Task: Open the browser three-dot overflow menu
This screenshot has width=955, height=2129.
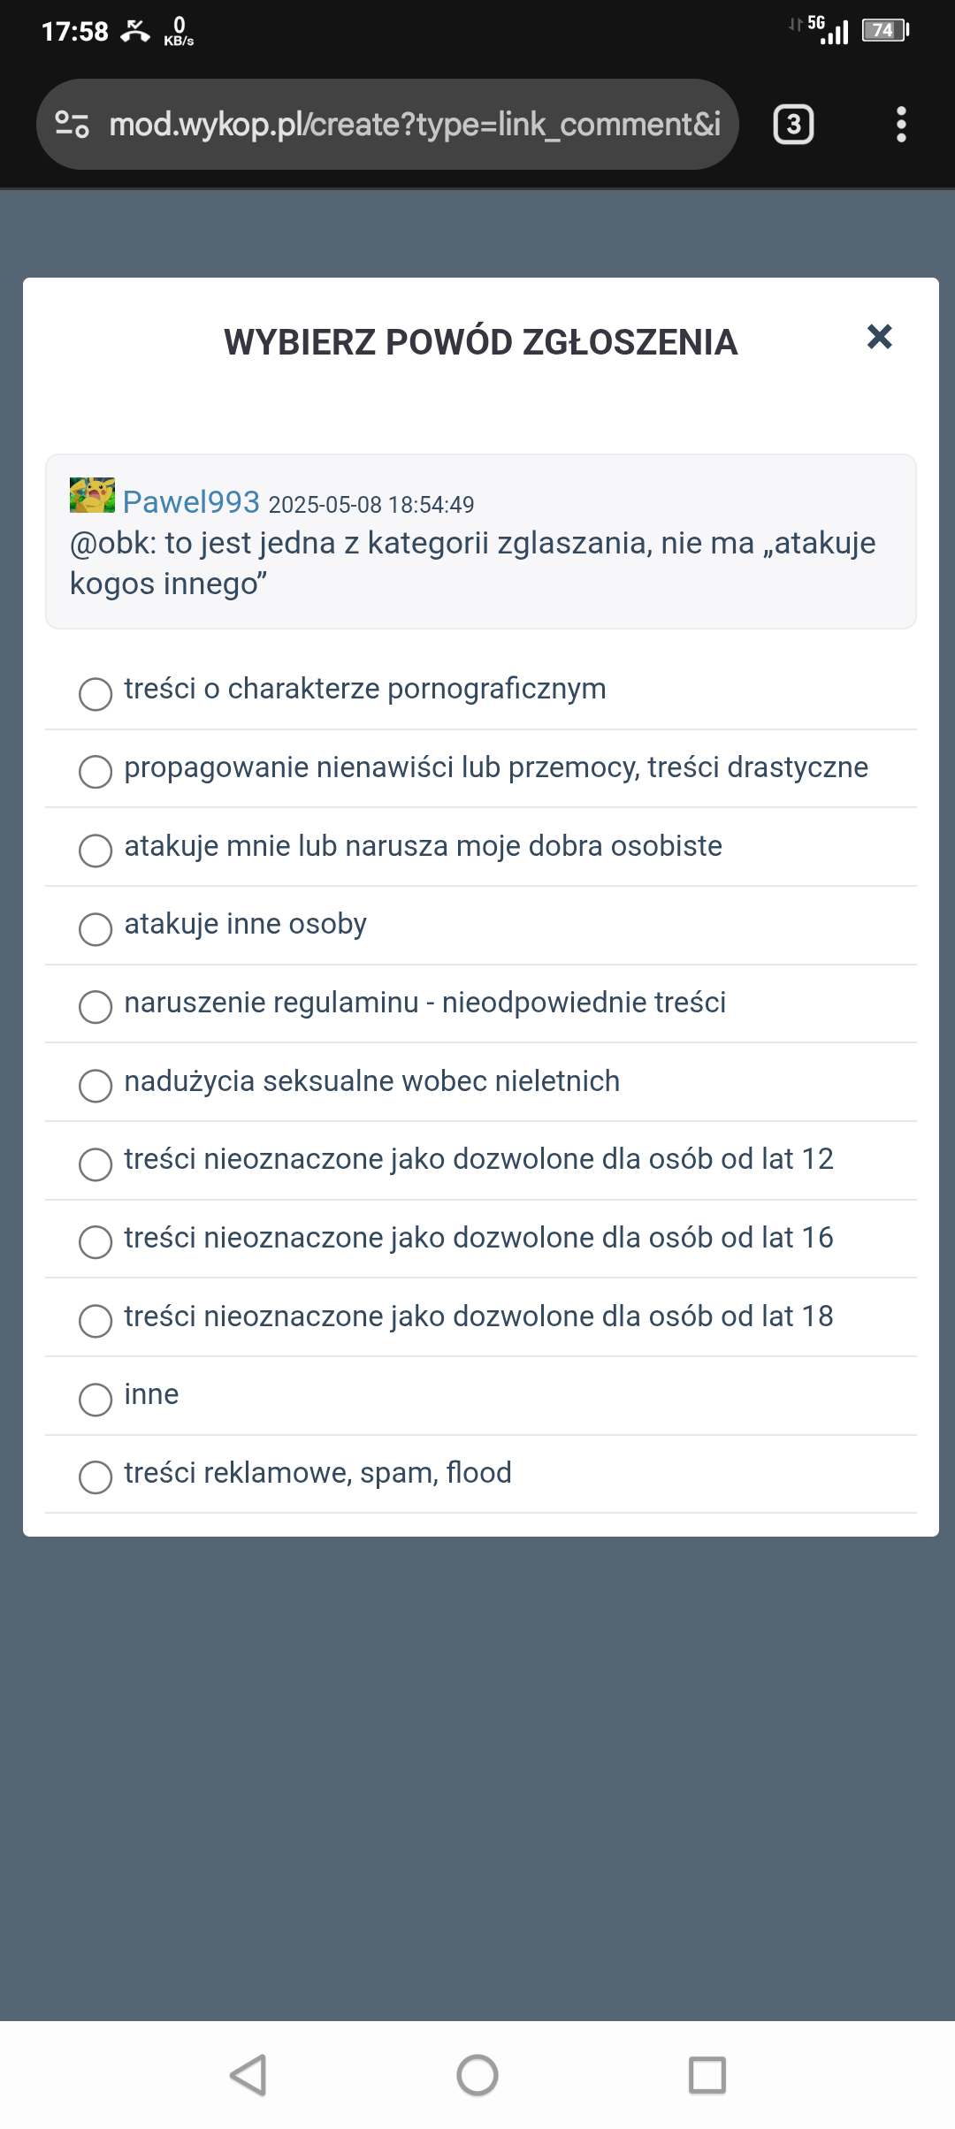Action: click(x=901, y=125)
